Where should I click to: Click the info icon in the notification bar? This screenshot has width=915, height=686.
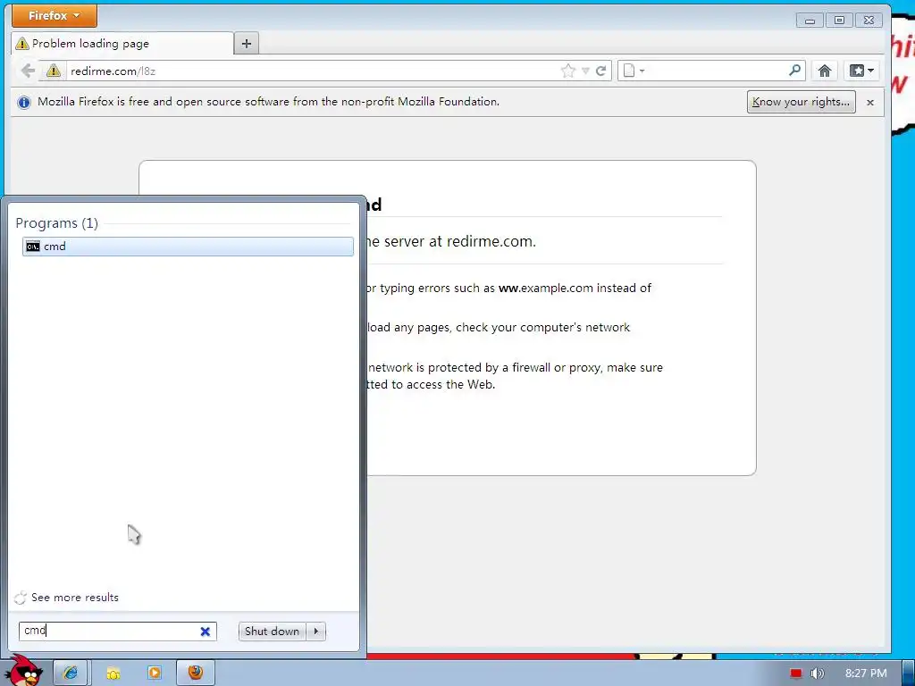24,103
